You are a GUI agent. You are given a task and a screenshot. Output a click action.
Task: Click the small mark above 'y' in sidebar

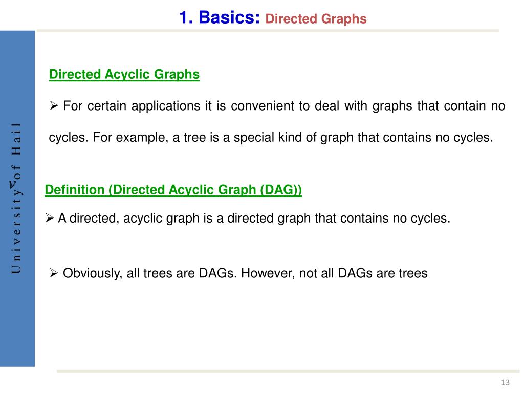point(13,184)
